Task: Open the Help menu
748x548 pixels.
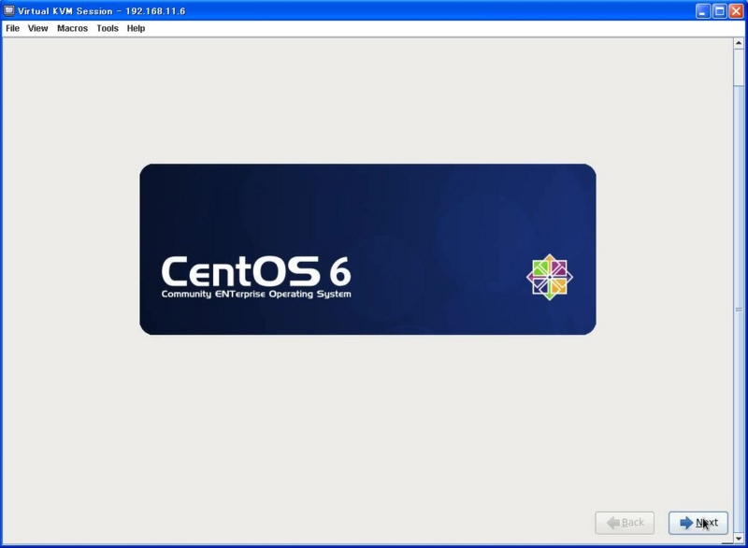Action: (136, 28)
